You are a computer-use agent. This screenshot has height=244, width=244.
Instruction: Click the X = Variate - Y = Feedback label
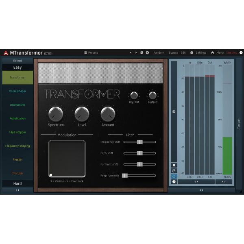[67, 181]
